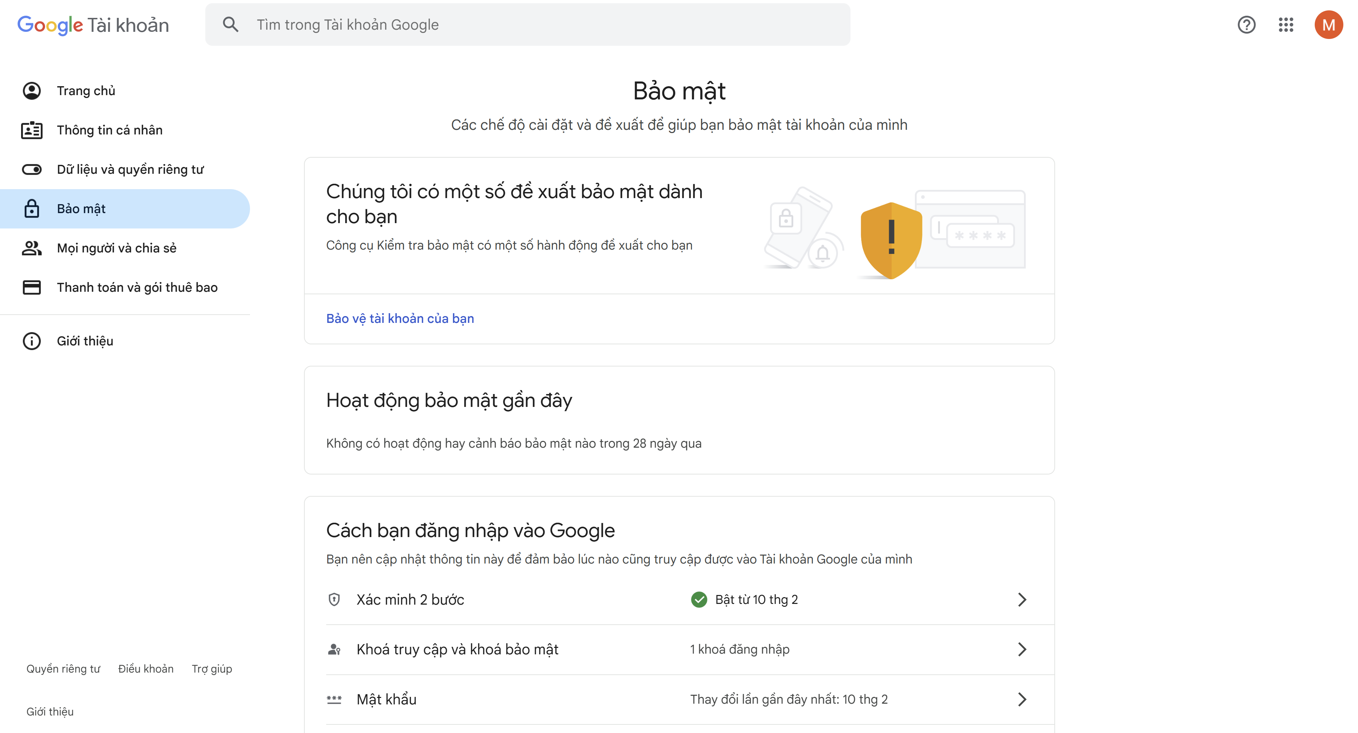
Task: Click the credit card icon for Thanh toán
Action: [31, 287]
